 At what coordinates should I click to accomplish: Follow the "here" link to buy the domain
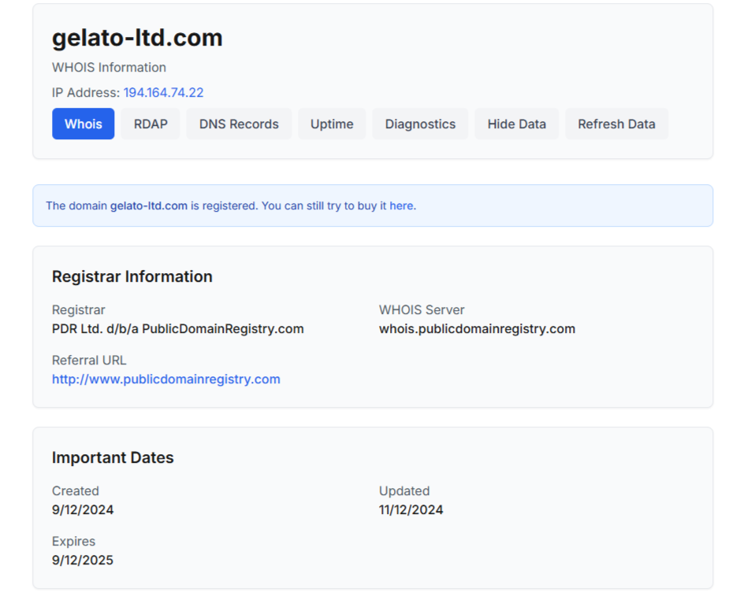401,206
